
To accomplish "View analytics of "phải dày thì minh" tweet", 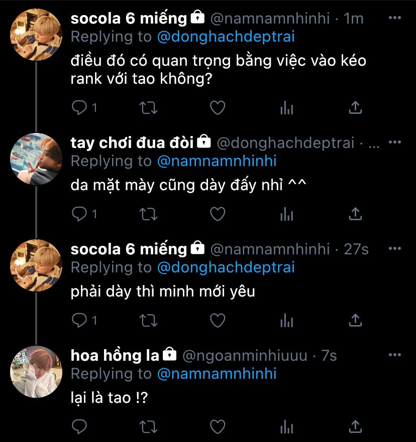I will click(286, 320).
